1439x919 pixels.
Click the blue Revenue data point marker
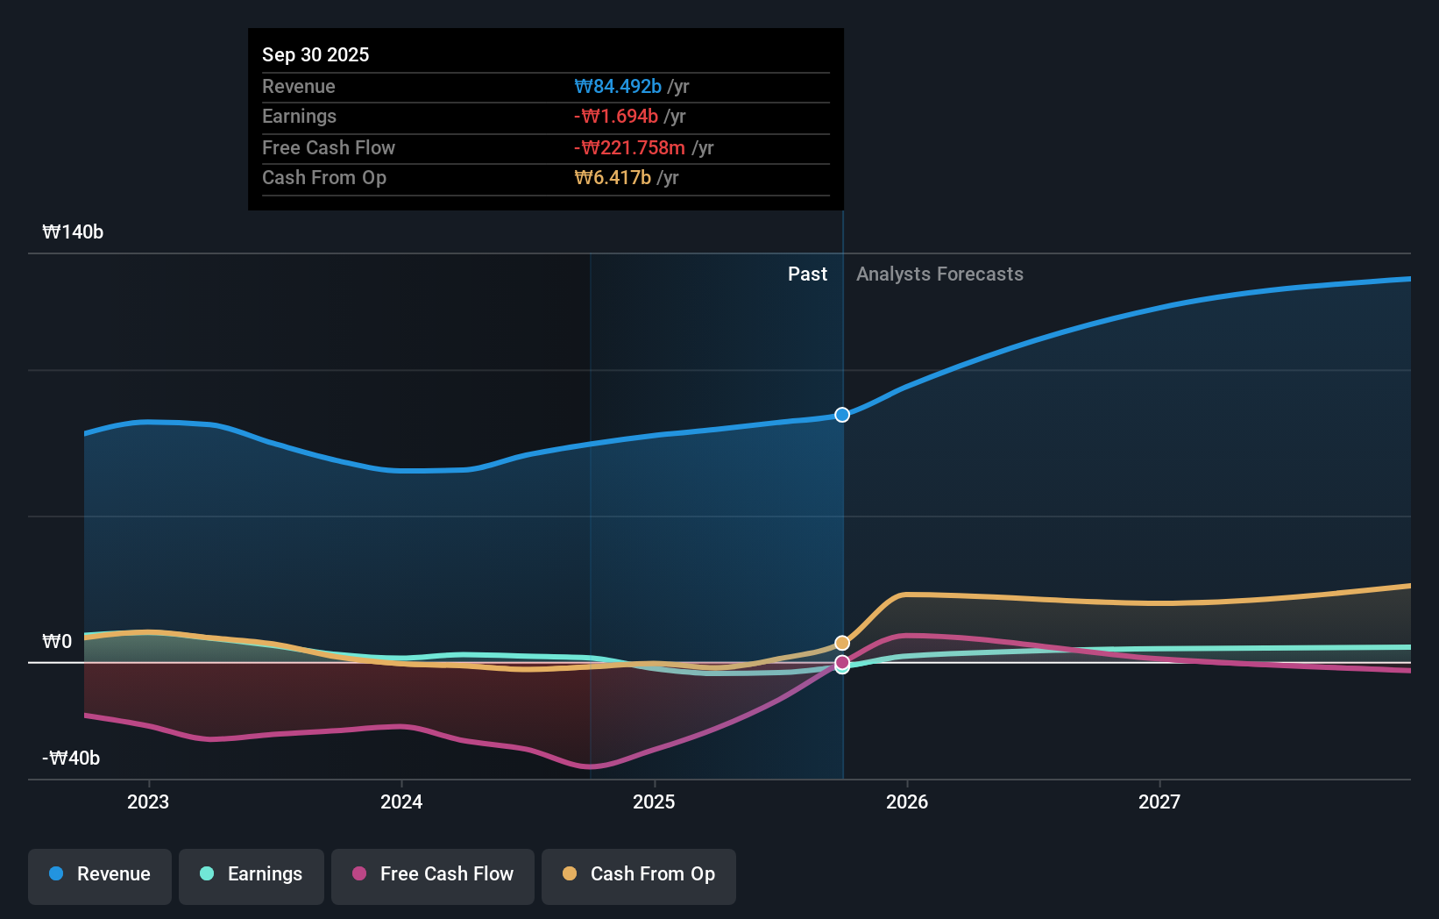(x=842, y=415)
